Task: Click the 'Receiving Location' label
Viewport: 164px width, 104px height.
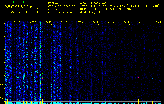Action: coord(61,6)
